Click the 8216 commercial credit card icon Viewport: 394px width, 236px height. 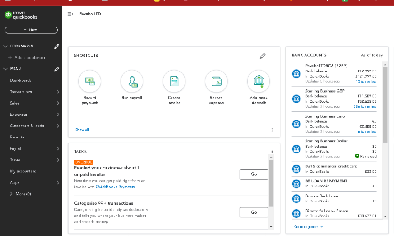tap(296, 169)
